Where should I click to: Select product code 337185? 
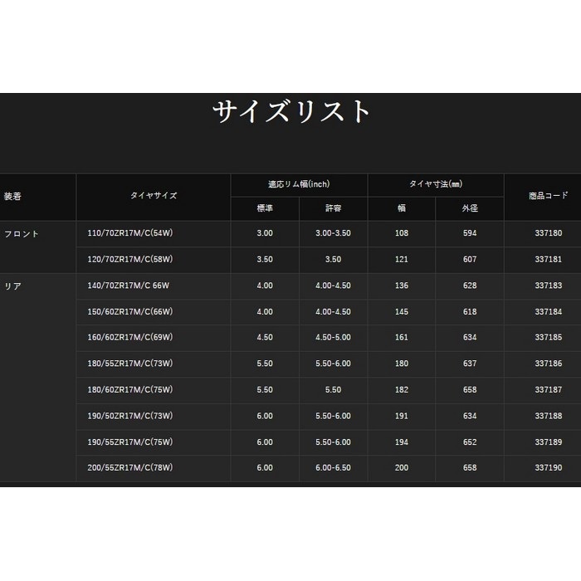pyautogui.click(x=549, y=338)
